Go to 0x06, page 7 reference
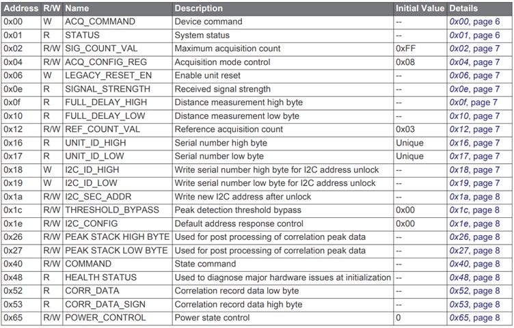Viewport: 514px width, 328px height. 474,75
